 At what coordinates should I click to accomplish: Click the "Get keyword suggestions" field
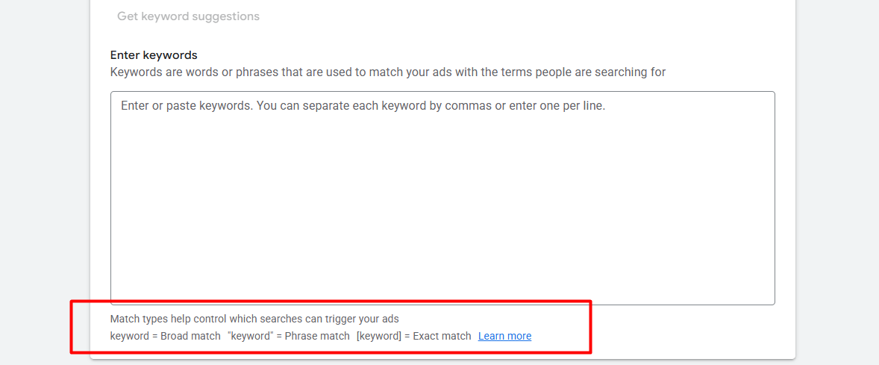[188, 16]
